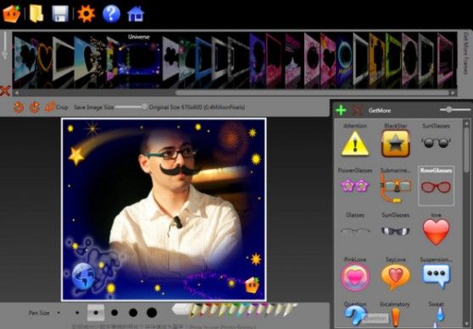Screen dimensions: 473x329
Task: Click the GetMore stickers link
Action: tap(380, 111)
